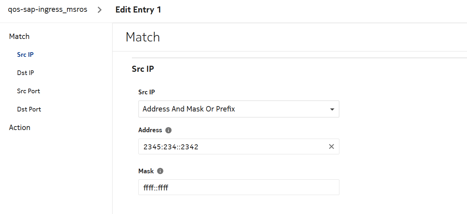Focus the Mask input containing ffff::ffff
This screenshot has width=467, height=214.
pos(238,187)
